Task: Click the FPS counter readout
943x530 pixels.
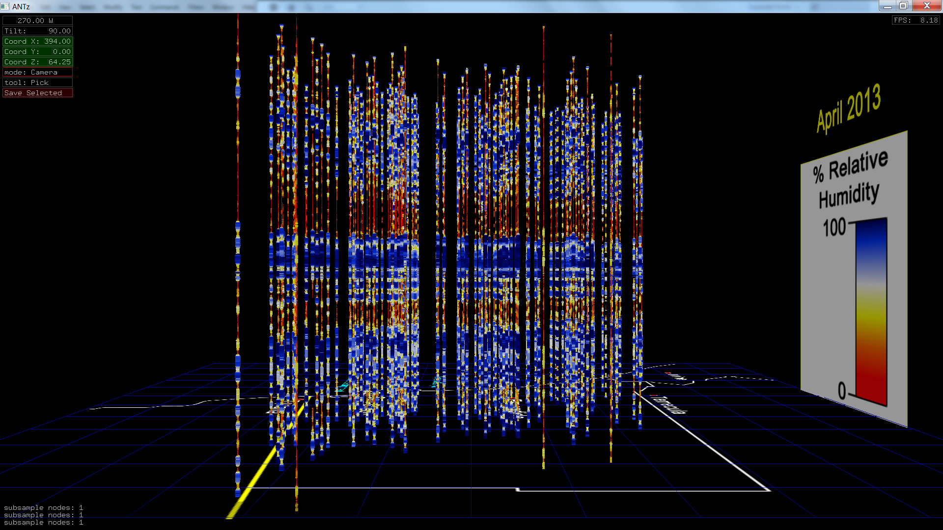Action: pos(915,20)
